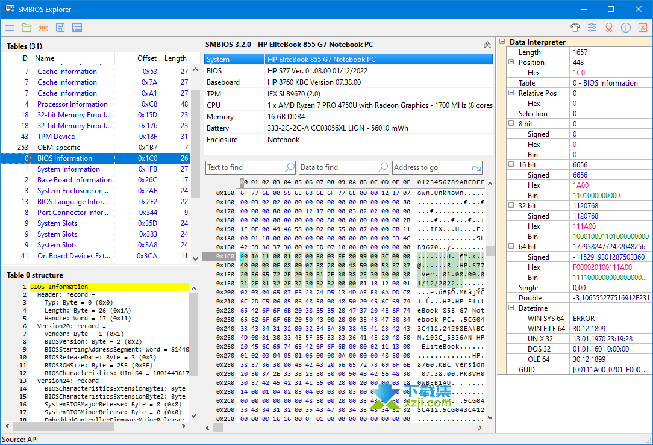This screenshot has width=653, height=445.
Task: Select the Enclosure summary row
Action: click(348, 140)
